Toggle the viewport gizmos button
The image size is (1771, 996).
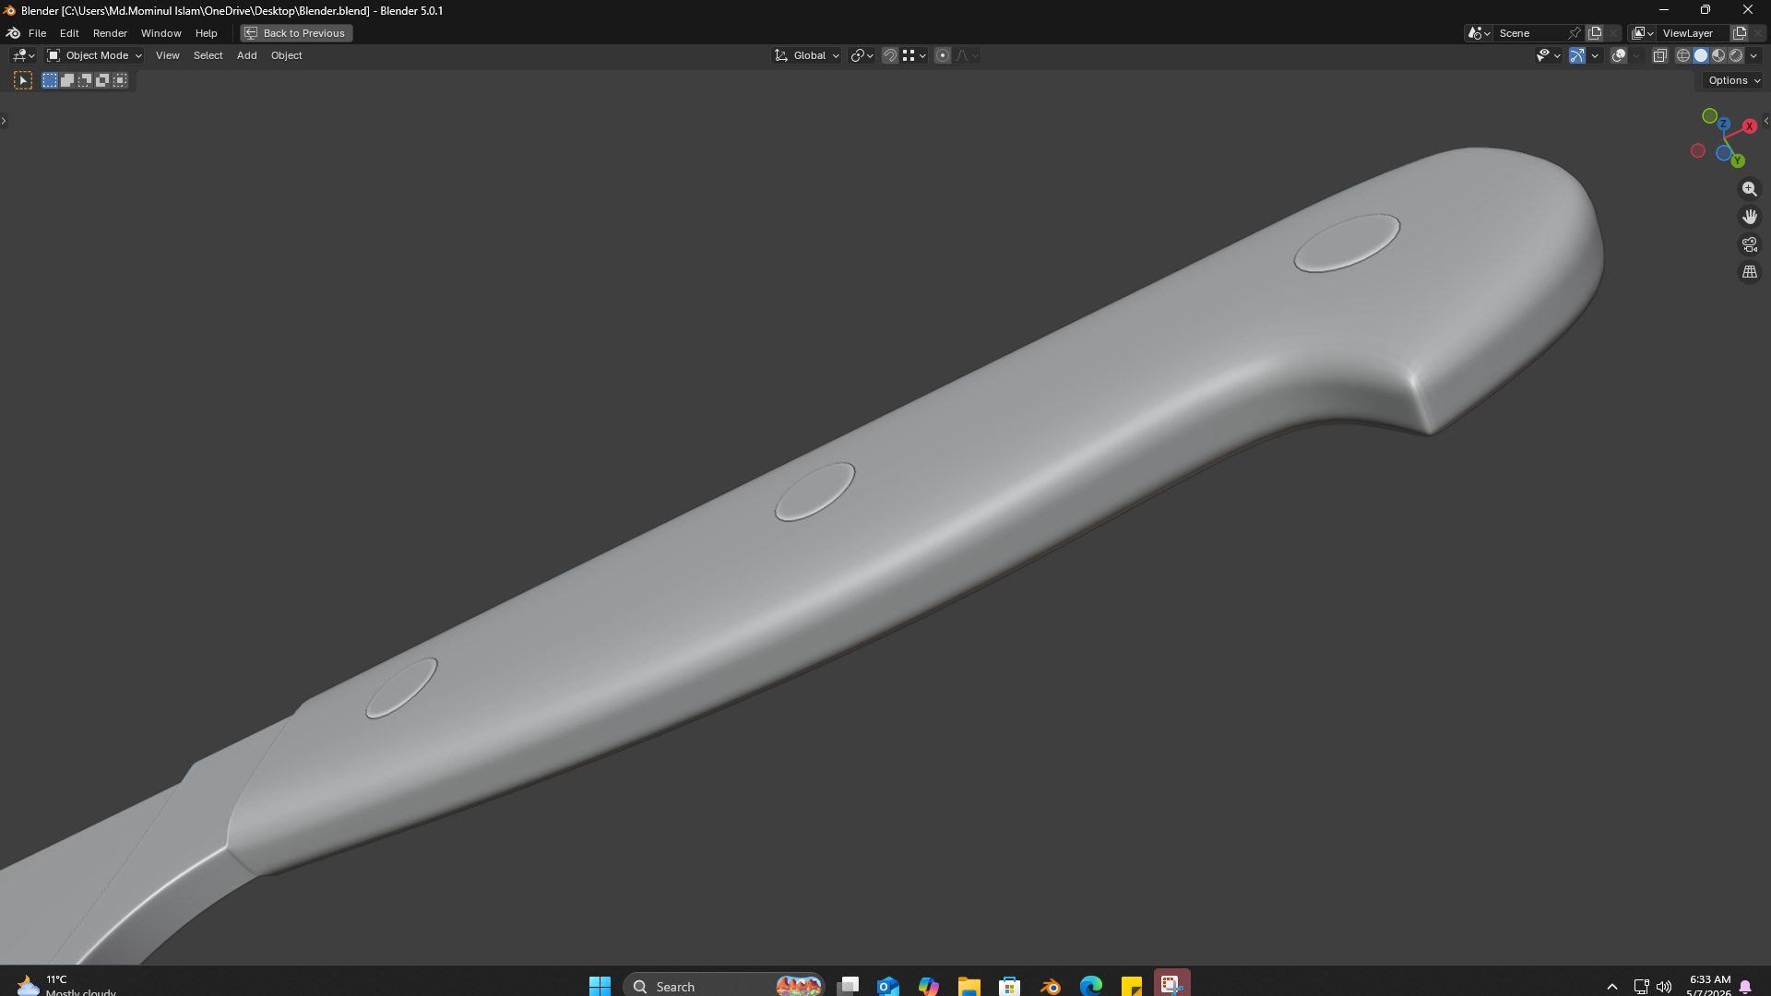click(1577, 55)
